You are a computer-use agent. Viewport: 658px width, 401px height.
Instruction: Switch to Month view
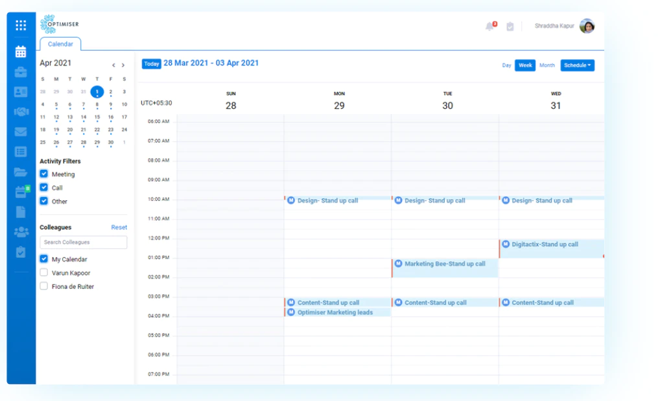[546, 65]
